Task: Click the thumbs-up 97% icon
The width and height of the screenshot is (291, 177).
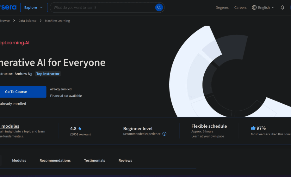Action: point(253,128)
